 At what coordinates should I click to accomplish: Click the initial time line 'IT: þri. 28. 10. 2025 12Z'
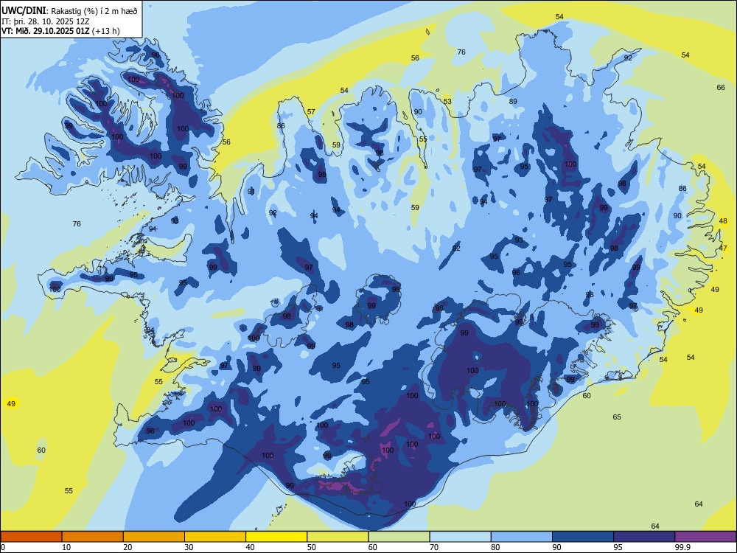click(x=46, y=21)
